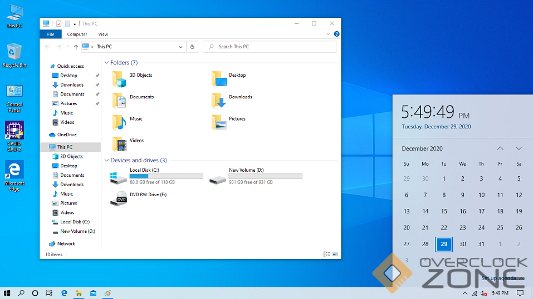Open the File Explorer help icon

coord(336,34)
